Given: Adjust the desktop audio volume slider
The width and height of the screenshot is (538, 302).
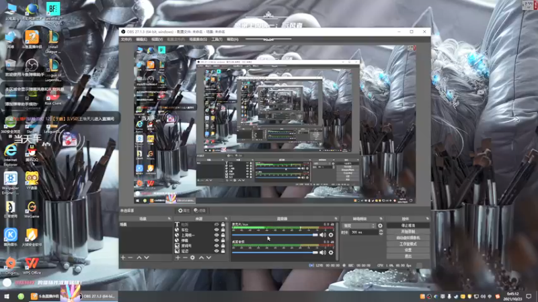Looking at the screenshot, I should click(x=275, y=253).
